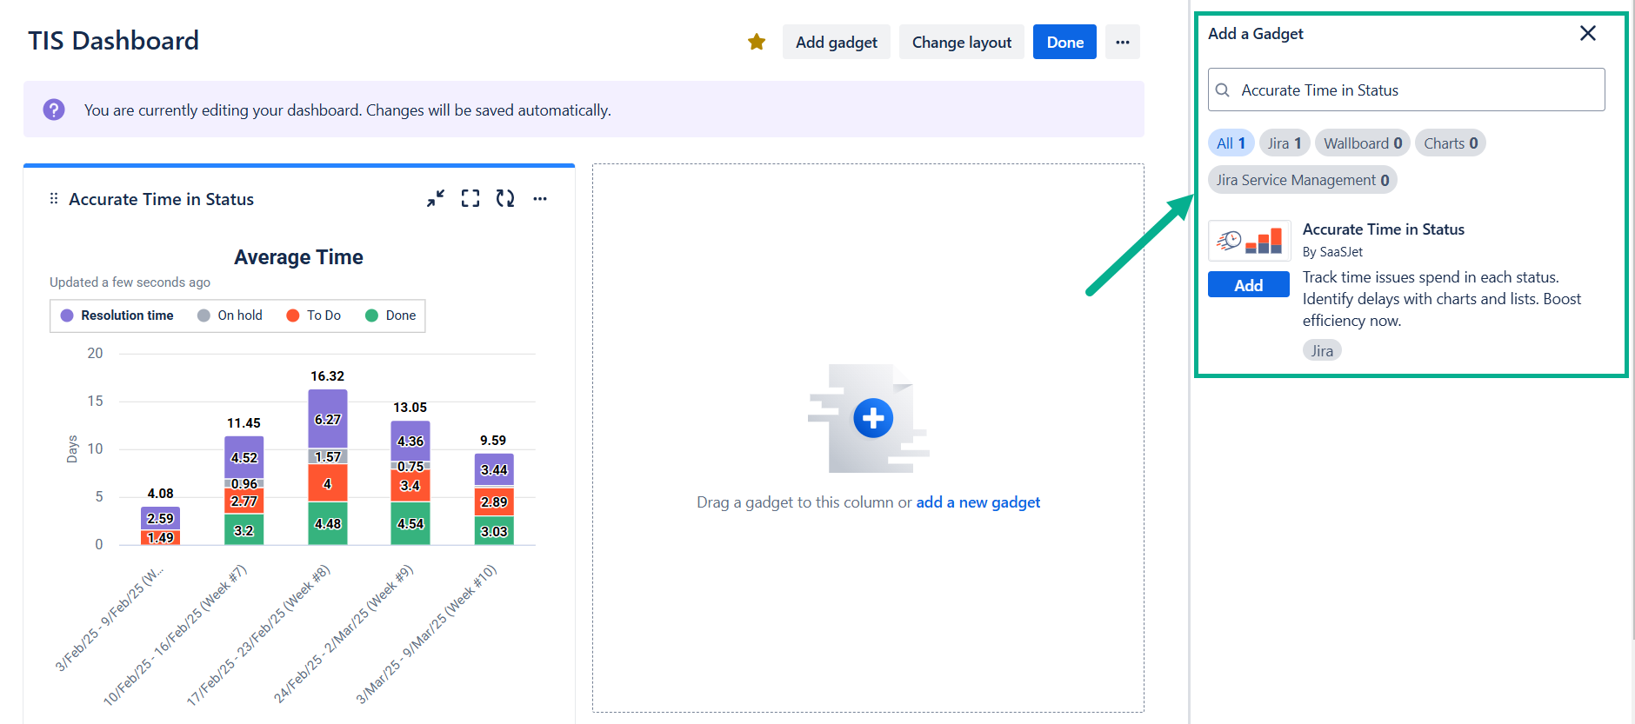This screenshot has height=724, width=1635.
Task: Click the blue plus placeholder icon
Action: (x=873, y=418)
